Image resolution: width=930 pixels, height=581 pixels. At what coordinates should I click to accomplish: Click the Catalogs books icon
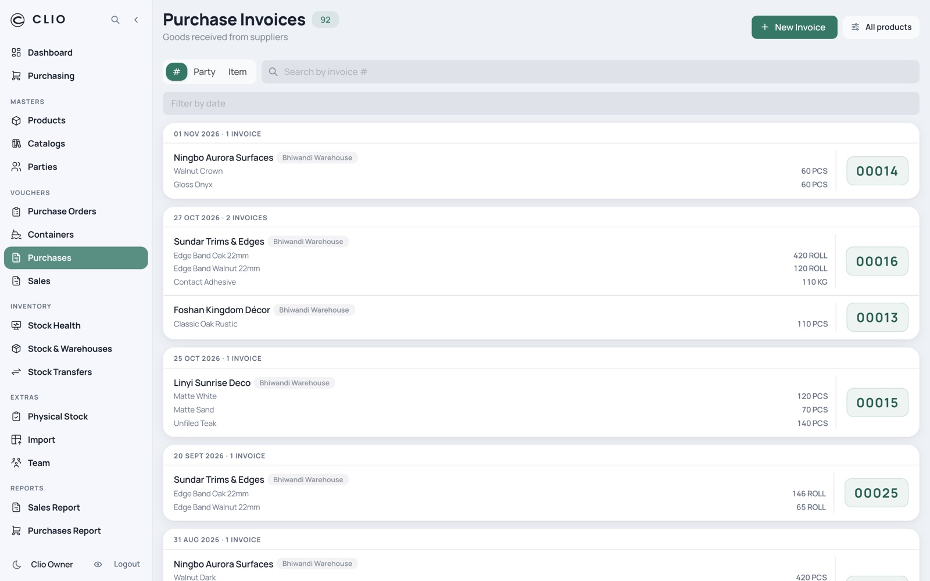pyautogui.click(x=16, y=144)
